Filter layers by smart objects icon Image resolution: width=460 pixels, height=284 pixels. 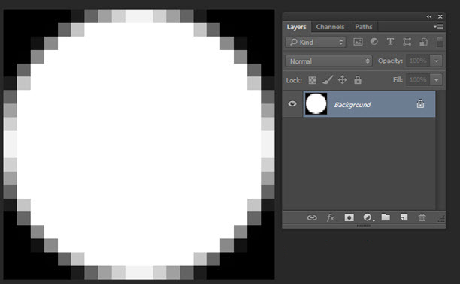click(423, 42)
